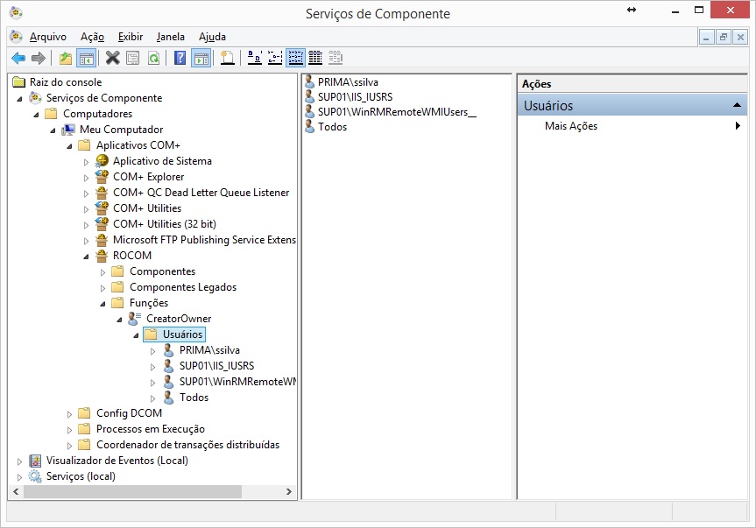Collapse the Computadores node
Viewport: 756px width, 528px height.
[x=37, y=115]
